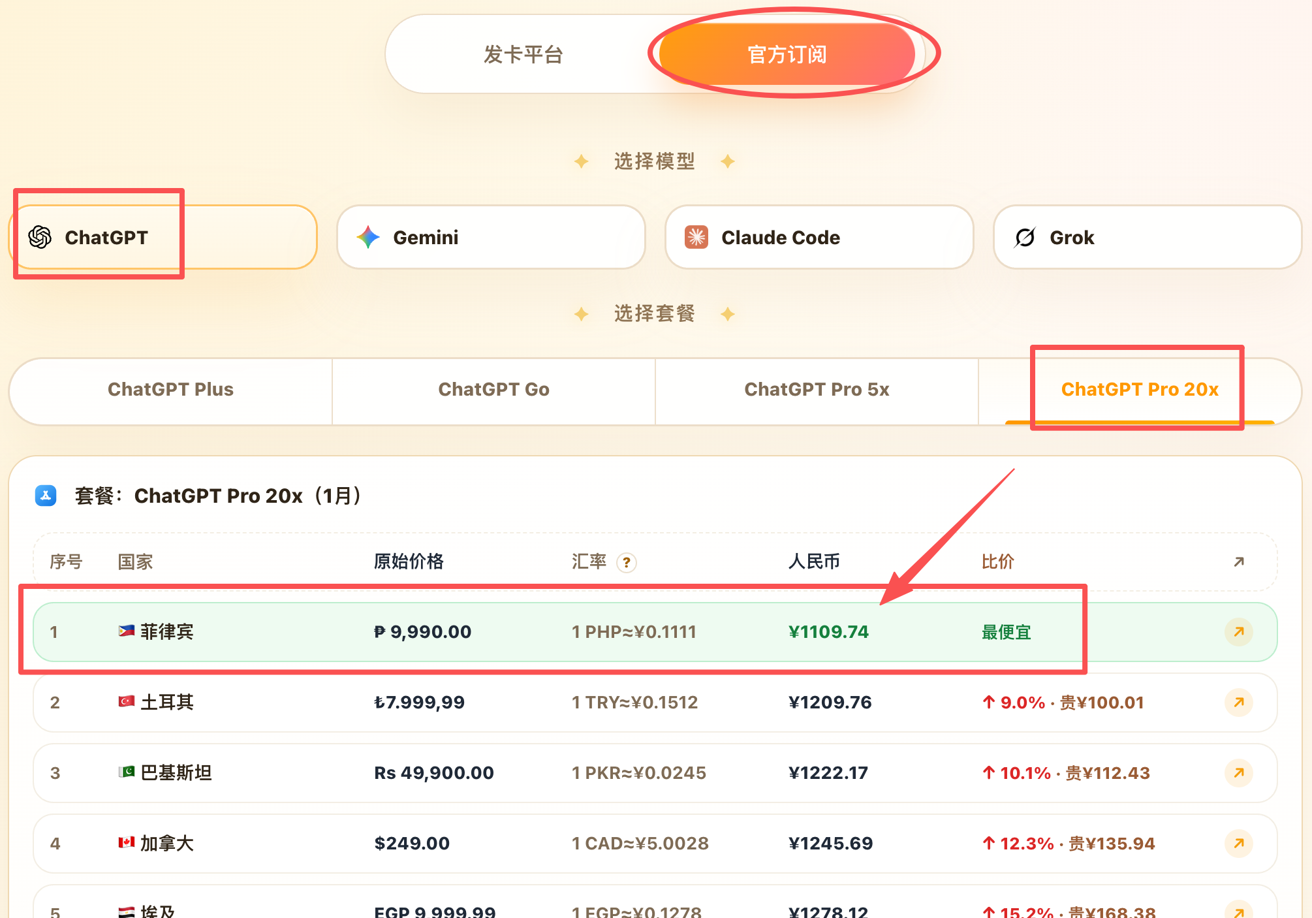Choose the Gemini model card

491,237
